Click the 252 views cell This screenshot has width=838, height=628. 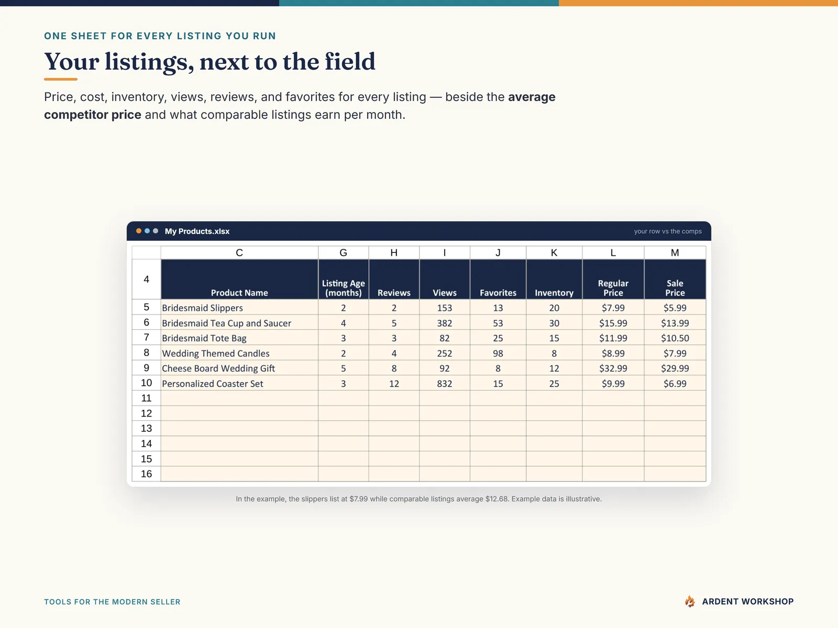click(x=445, y=353)
